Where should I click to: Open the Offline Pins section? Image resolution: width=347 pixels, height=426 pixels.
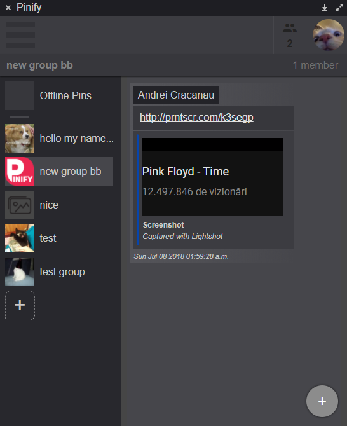click(x=59, y=95)
